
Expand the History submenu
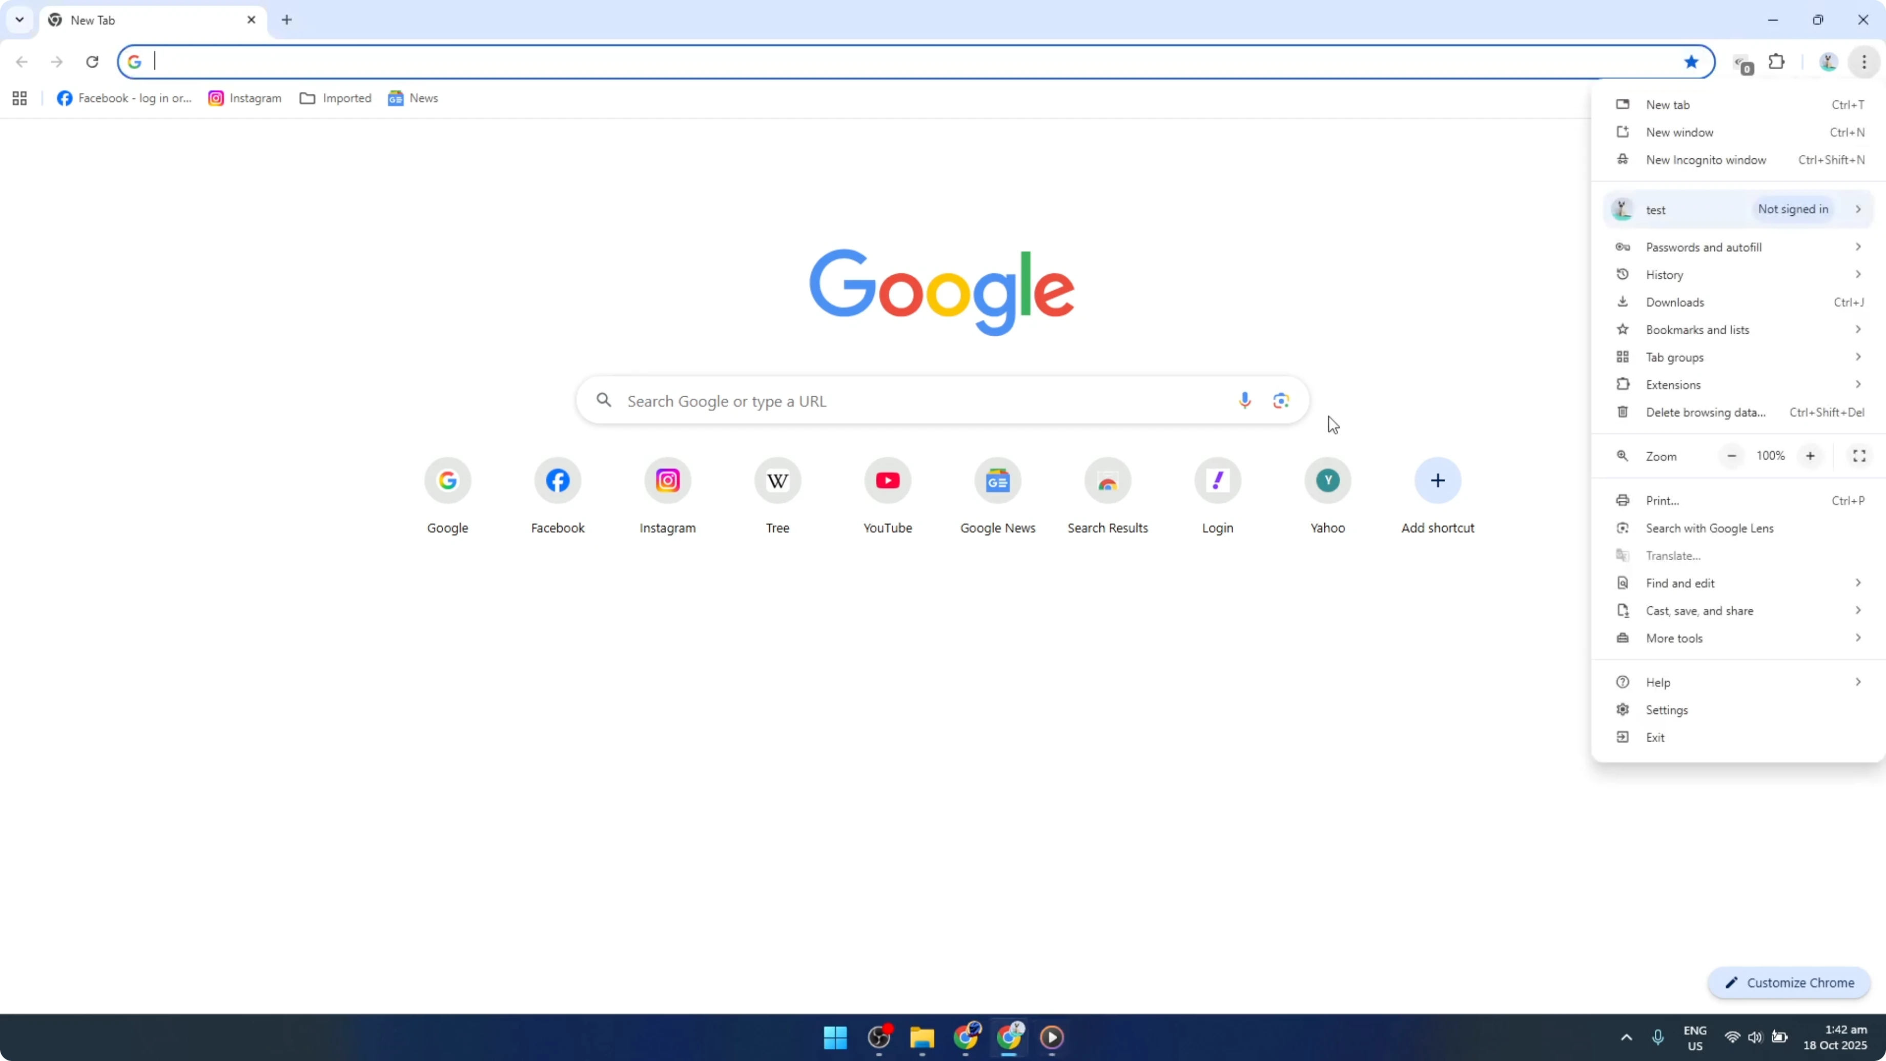1738,275
